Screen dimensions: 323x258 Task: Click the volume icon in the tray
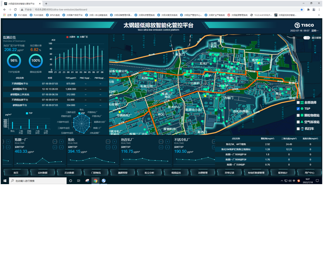click(290, 181)
